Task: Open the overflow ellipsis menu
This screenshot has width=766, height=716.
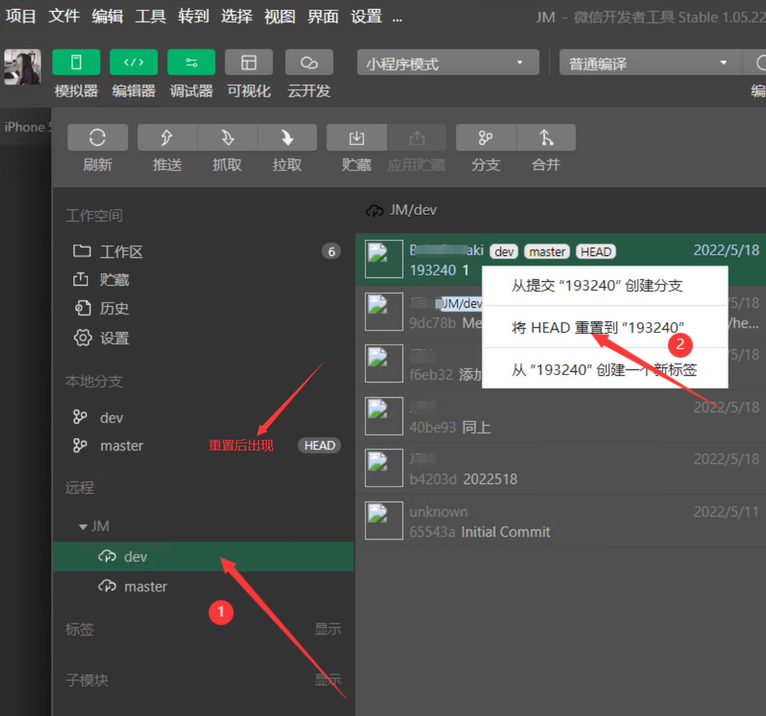Action: (x=397, y=19)
